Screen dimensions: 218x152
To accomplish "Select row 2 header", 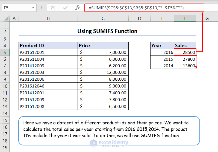I will pos(5,32).
